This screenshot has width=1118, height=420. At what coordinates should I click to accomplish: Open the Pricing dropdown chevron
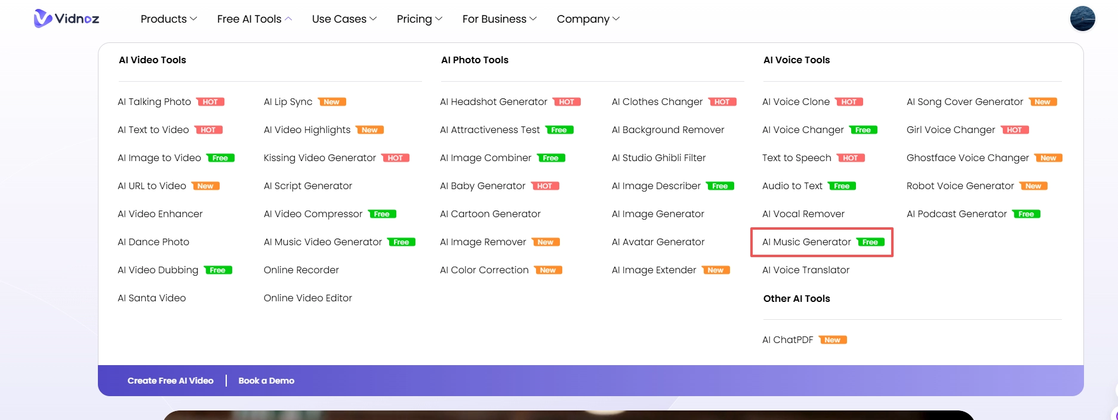(x=439, y=19)
